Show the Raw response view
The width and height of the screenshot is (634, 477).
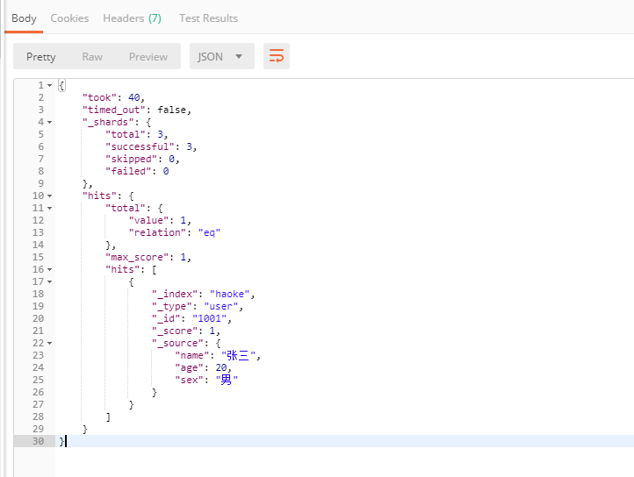point(92,57)
